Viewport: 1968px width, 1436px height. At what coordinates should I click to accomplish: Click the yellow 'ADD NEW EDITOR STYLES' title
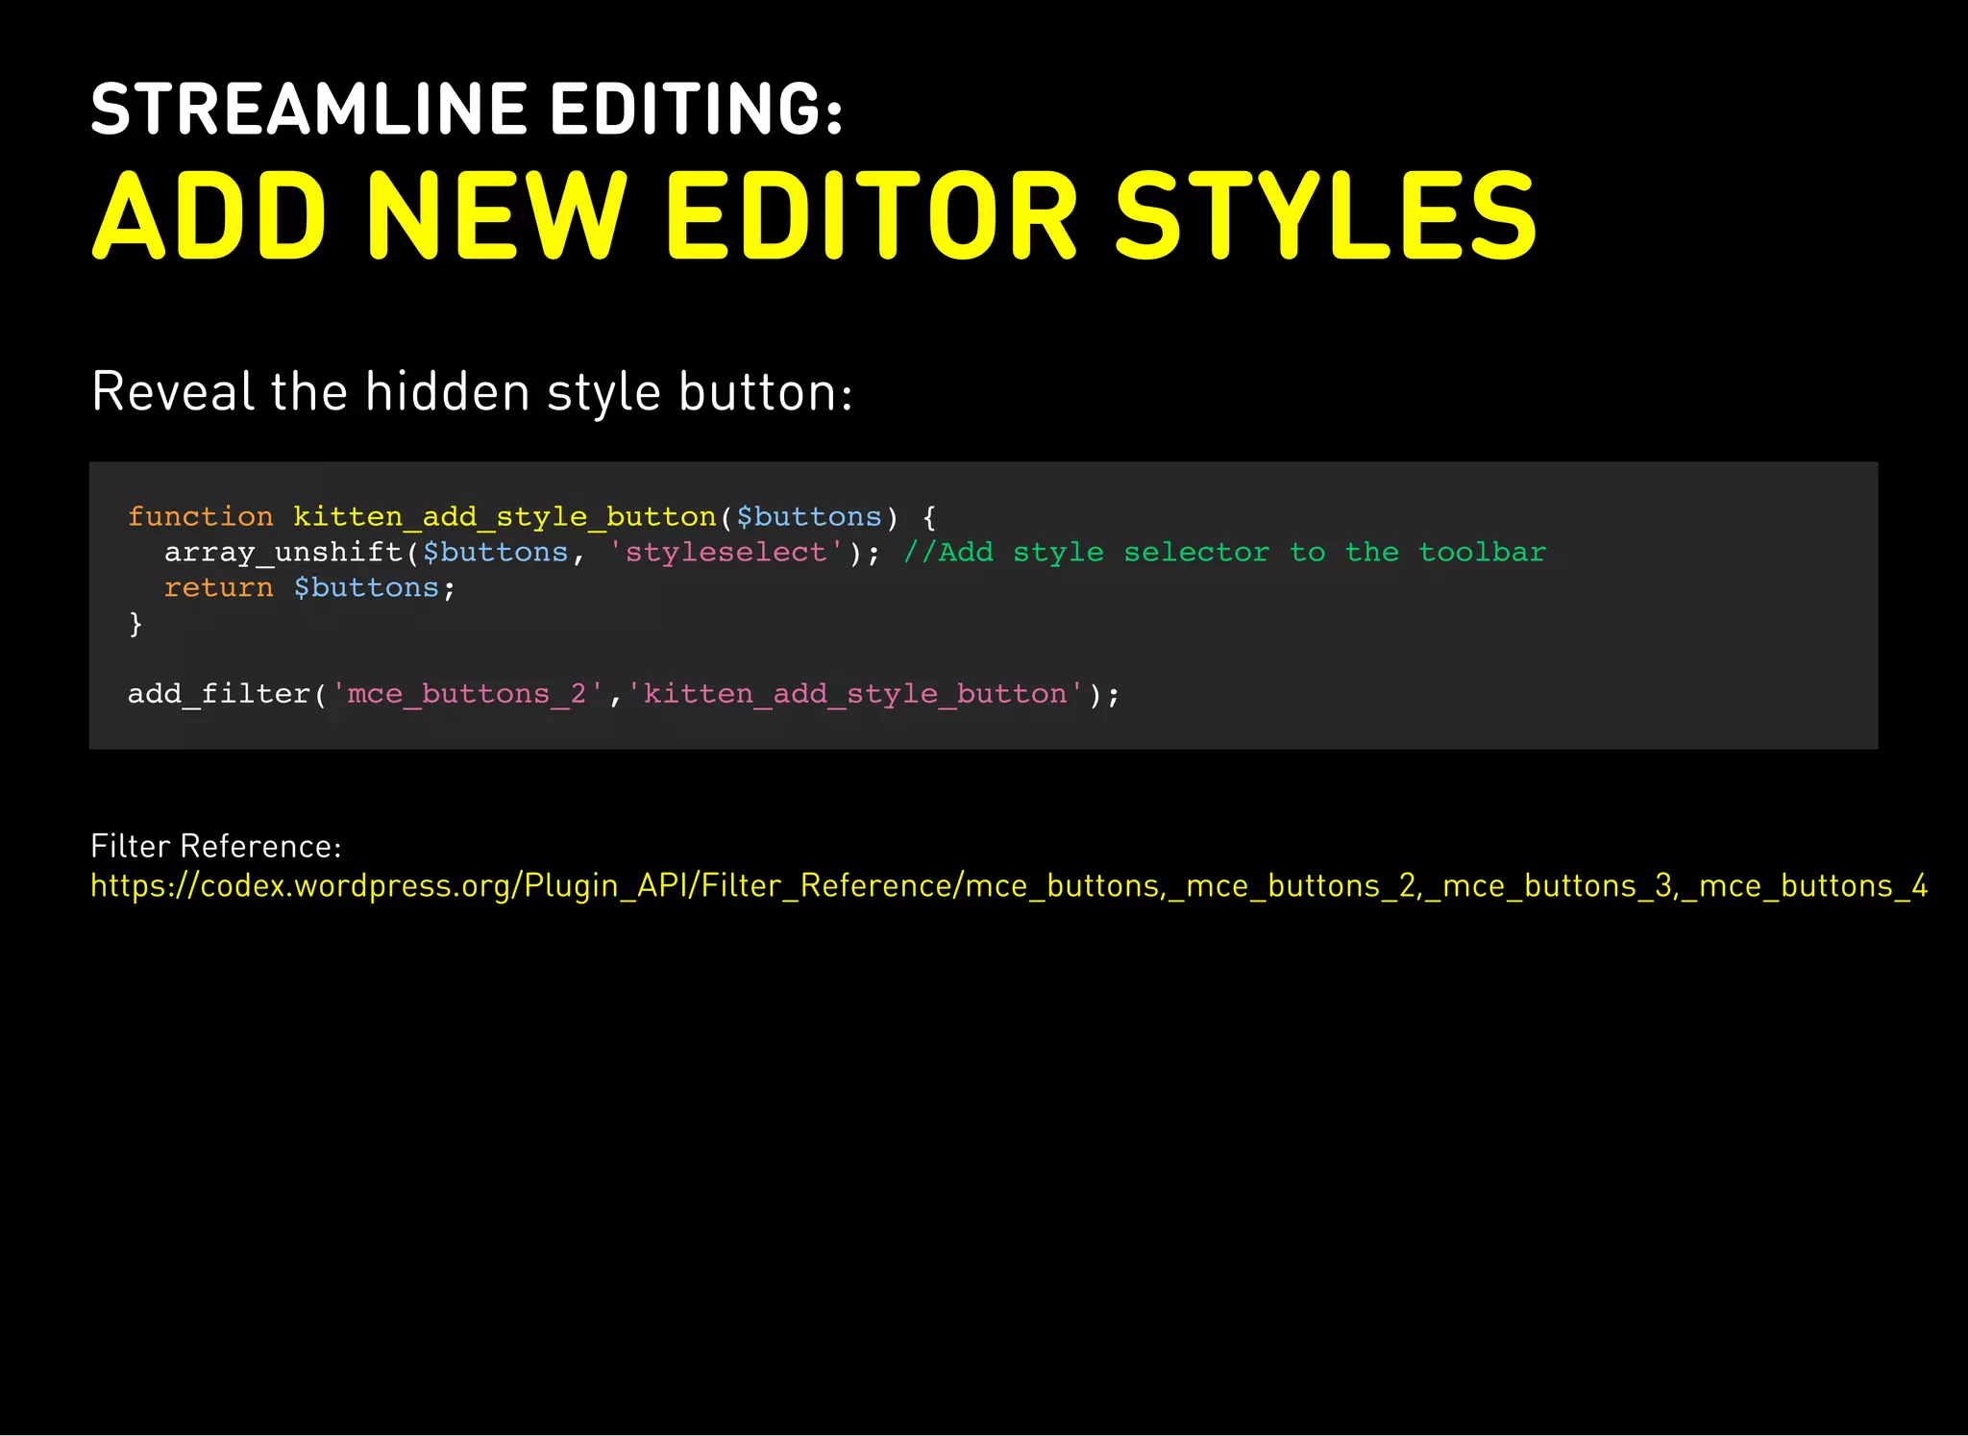tap(813, 216)
